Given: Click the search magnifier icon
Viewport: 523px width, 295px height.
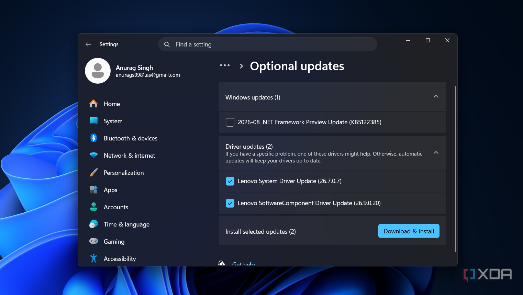Looking at the screenshot, I should point(167,44).
